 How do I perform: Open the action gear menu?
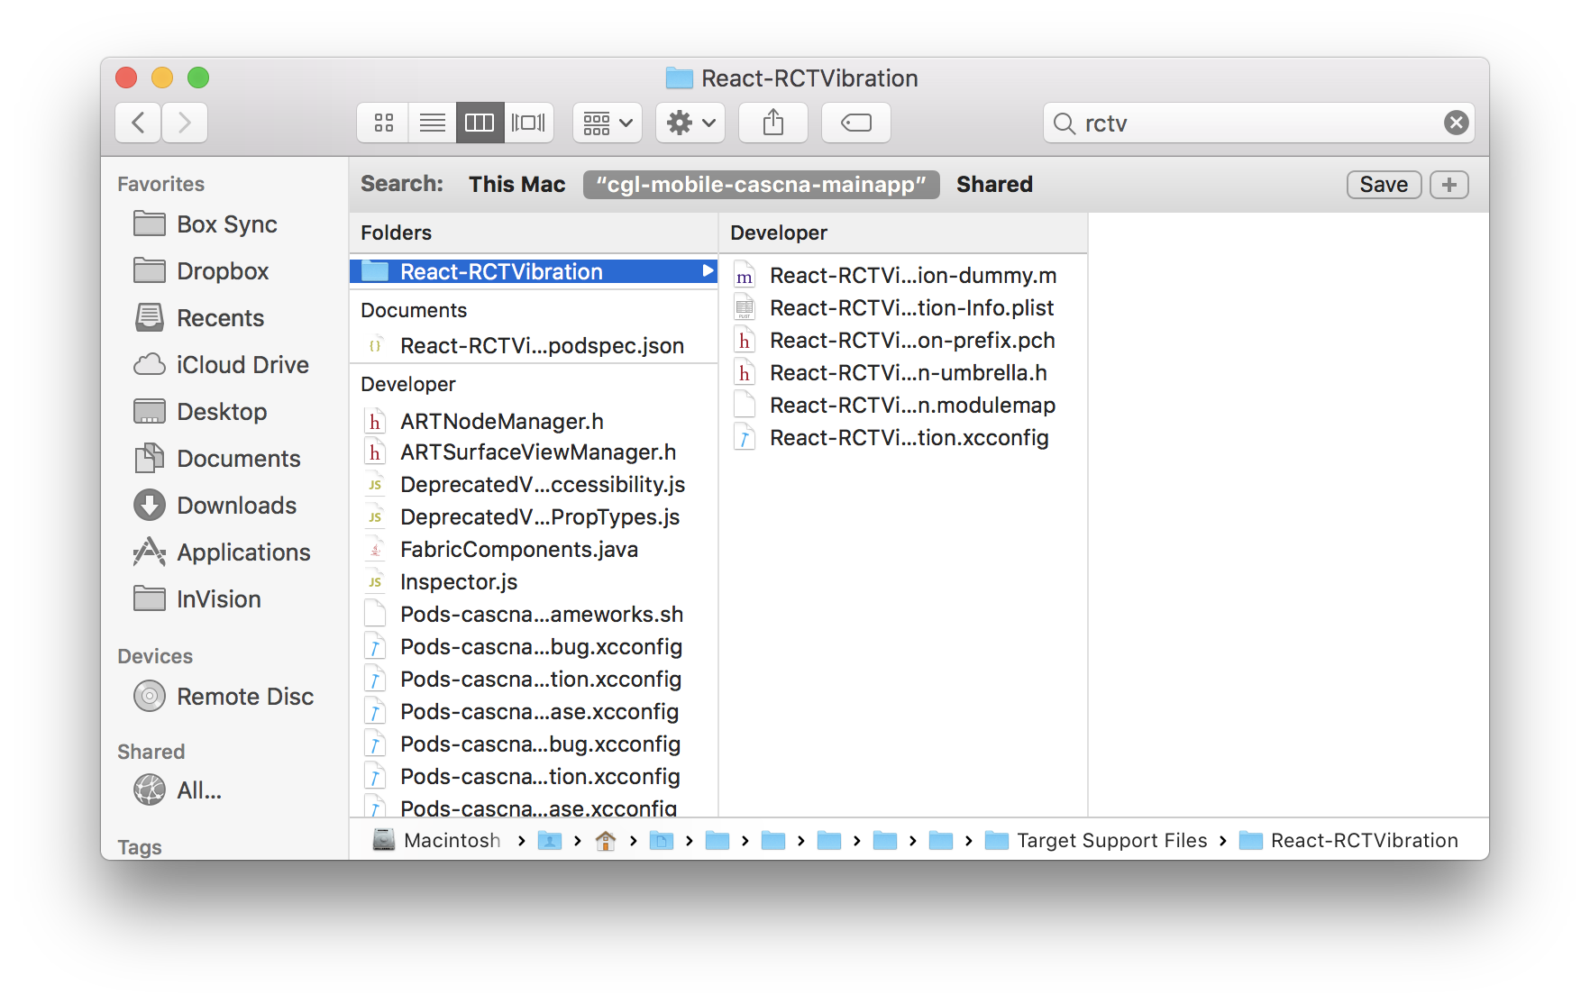tap(690, 123)
